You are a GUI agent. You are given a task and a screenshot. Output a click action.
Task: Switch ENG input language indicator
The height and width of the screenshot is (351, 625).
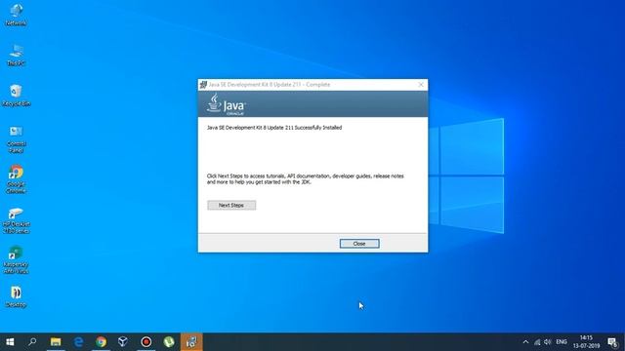tap(562, 342)
